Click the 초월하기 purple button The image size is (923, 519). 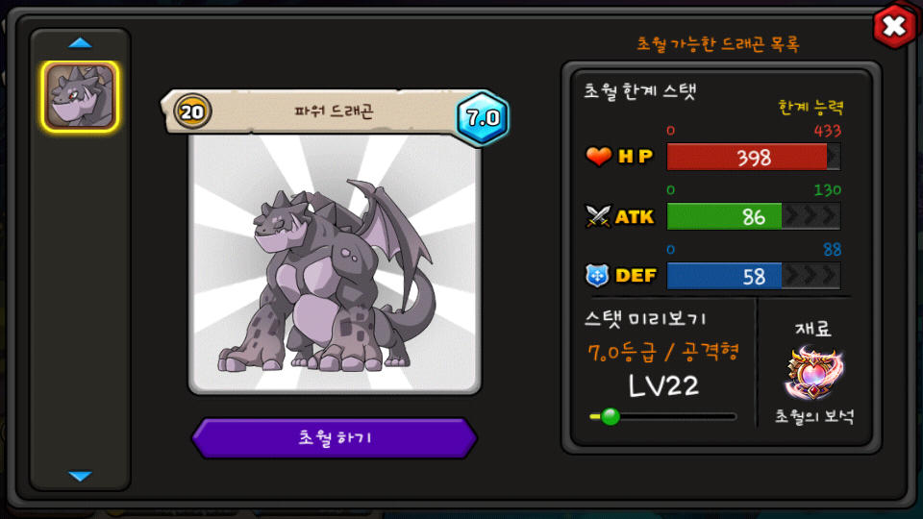pyautogui.click(x=335, y=438)
